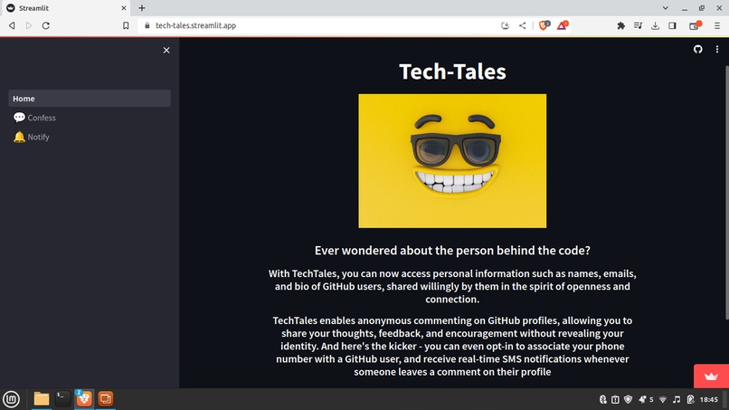Open network wifi tray icon
Viewport: 729px width, 410px height.
click(663, 399)
